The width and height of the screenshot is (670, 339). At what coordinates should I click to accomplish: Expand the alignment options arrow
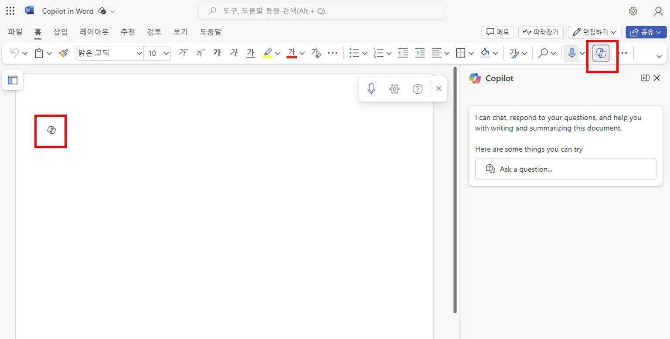click(x=447, y=54)
